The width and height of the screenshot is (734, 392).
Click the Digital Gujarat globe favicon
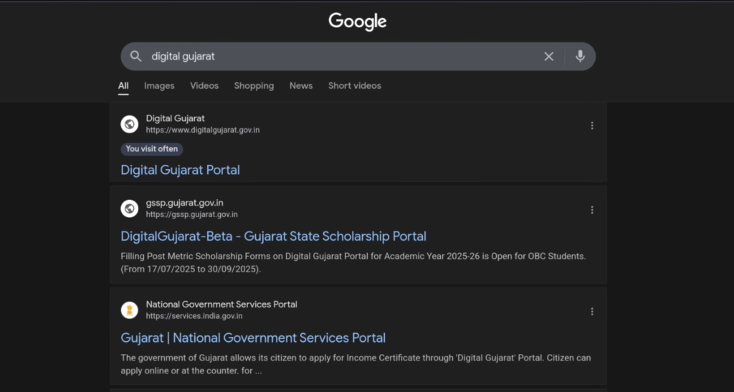pyautogui.click(x=130, y=124)
